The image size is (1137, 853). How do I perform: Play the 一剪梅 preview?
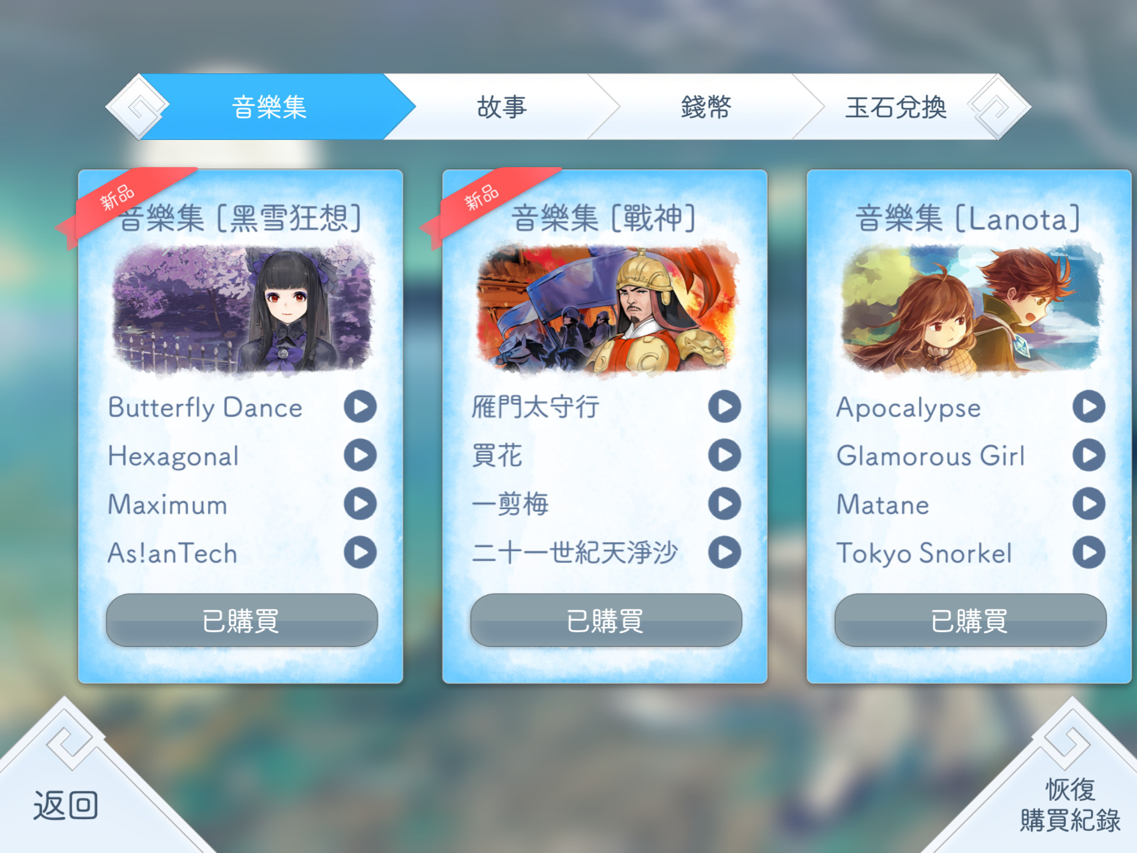[725, 504]
